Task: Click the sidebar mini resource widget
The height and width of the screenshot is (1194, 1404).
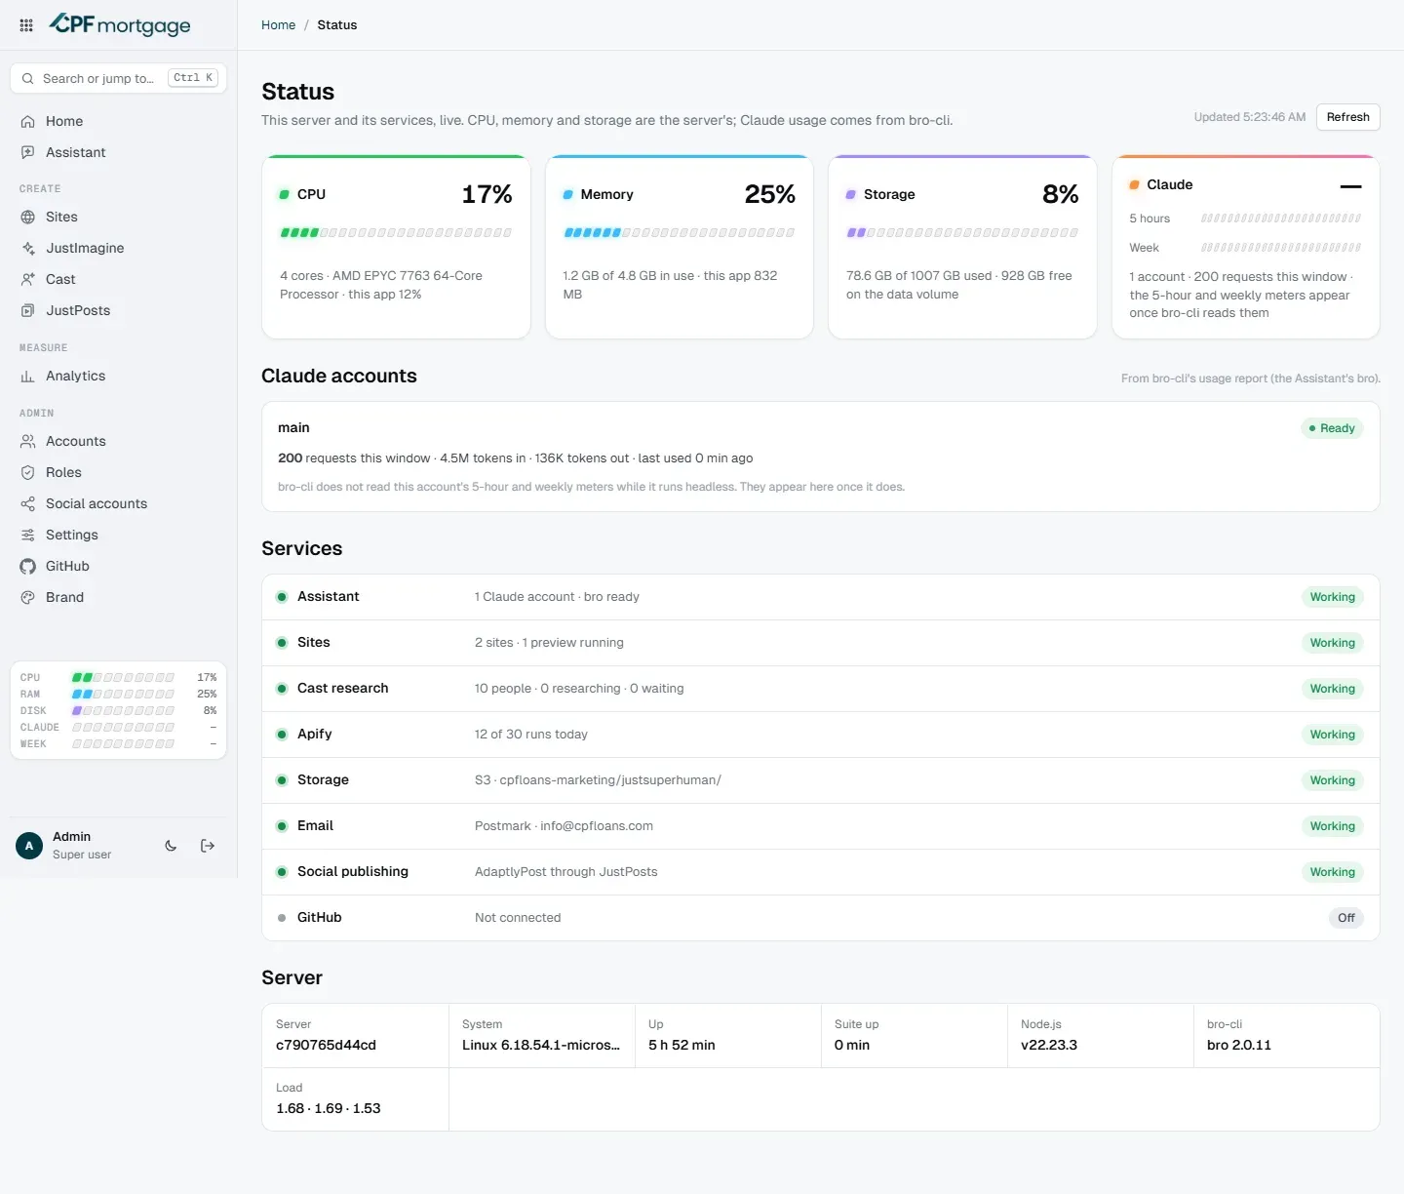Action: coord(118,710)
